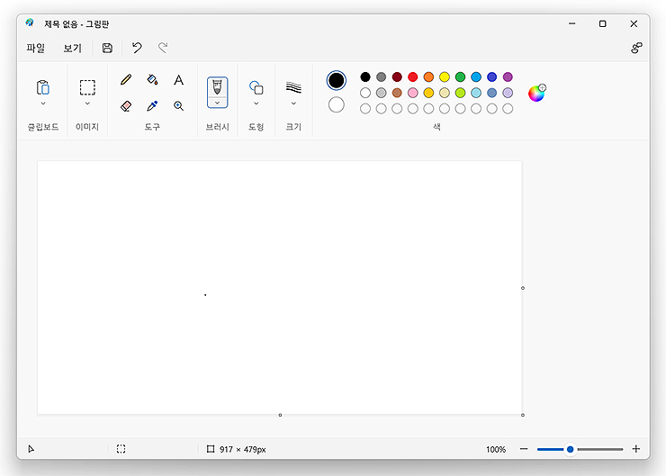
Task: Click the canvas bottom-right corner handle
Action: pyautogui.click(x=523, y=415)
